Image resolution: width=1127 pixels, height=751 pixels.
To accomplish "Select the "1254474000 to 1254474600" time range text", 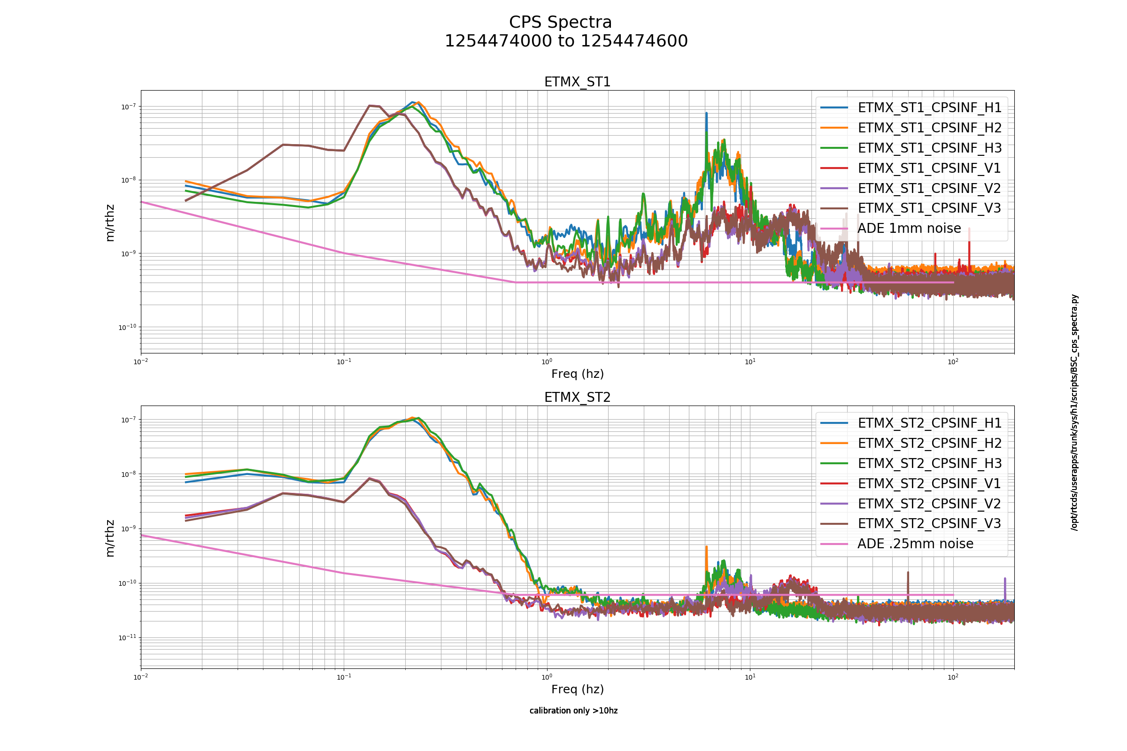I will [x=566, y=41].
